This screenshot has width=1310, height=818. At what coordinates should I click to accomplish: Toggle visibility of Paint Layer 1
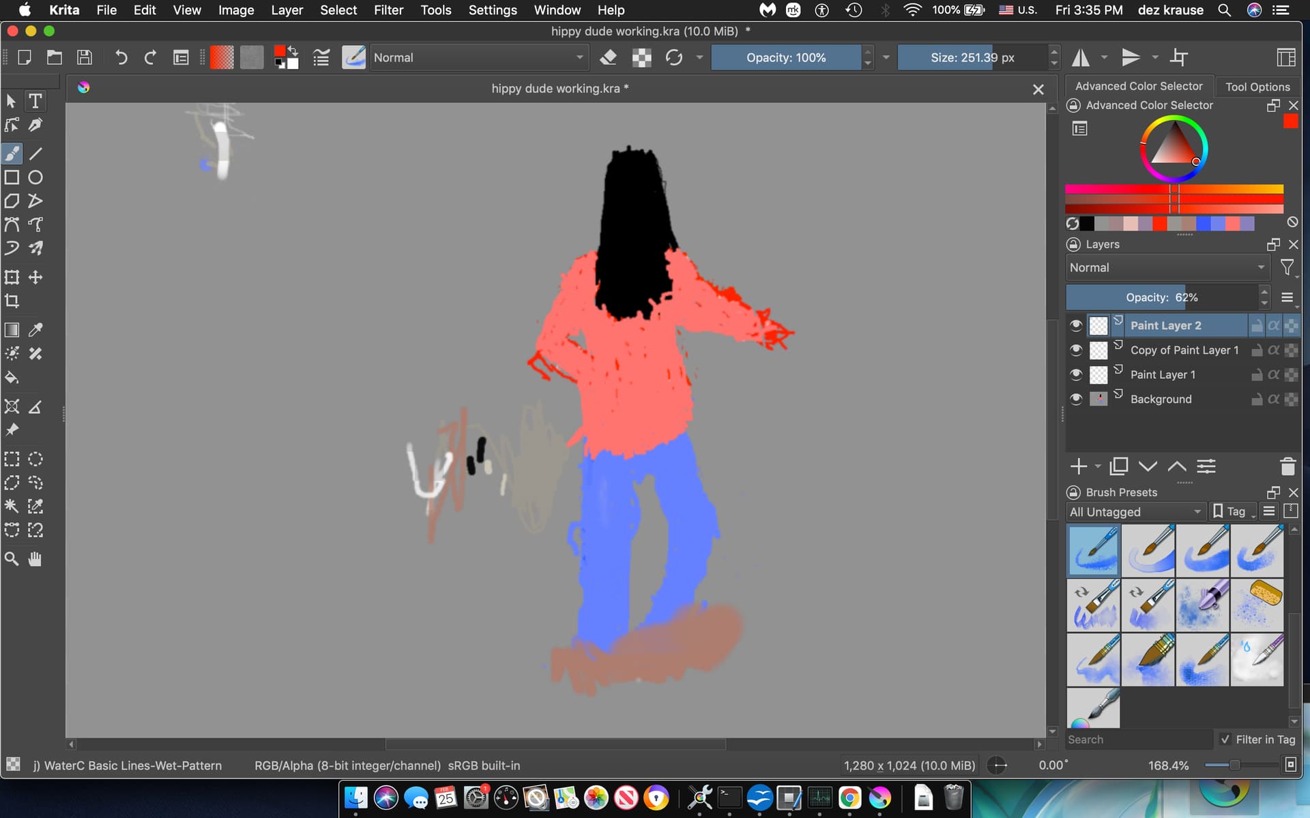pyautogui.click(x=1076, y=374)
